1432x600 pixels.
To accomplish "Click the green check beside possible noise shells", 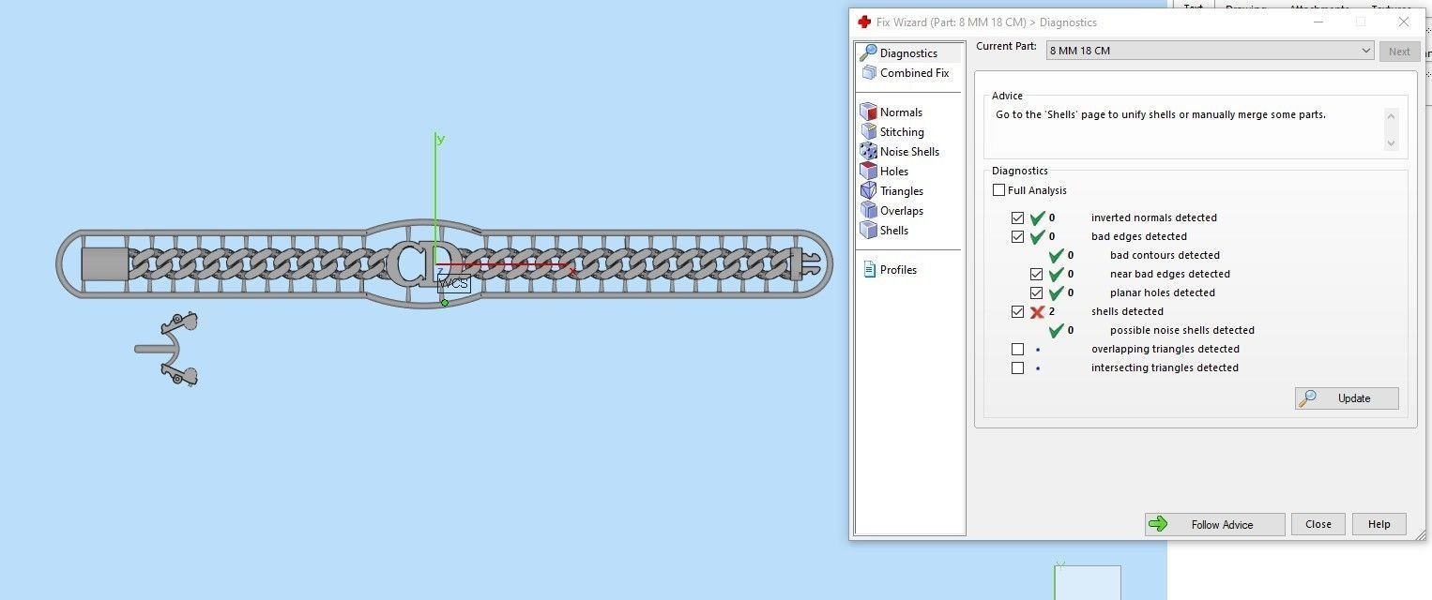I will click(1056, 330).
